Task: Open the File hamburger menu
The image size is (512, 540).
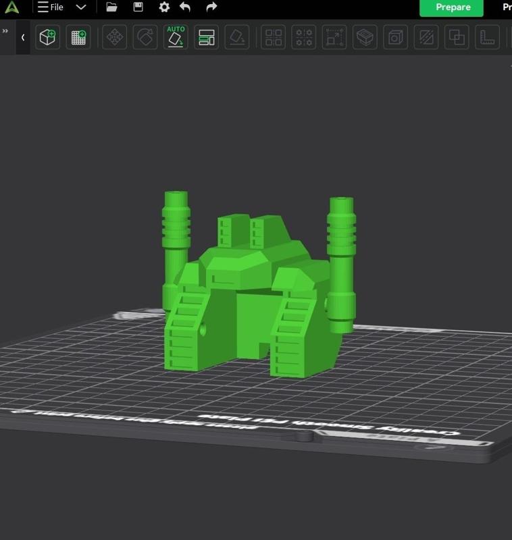Action: pyautogui.click(x=50, y=7)
